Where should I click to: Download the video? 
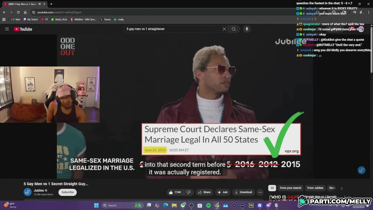tap(243, 192)
